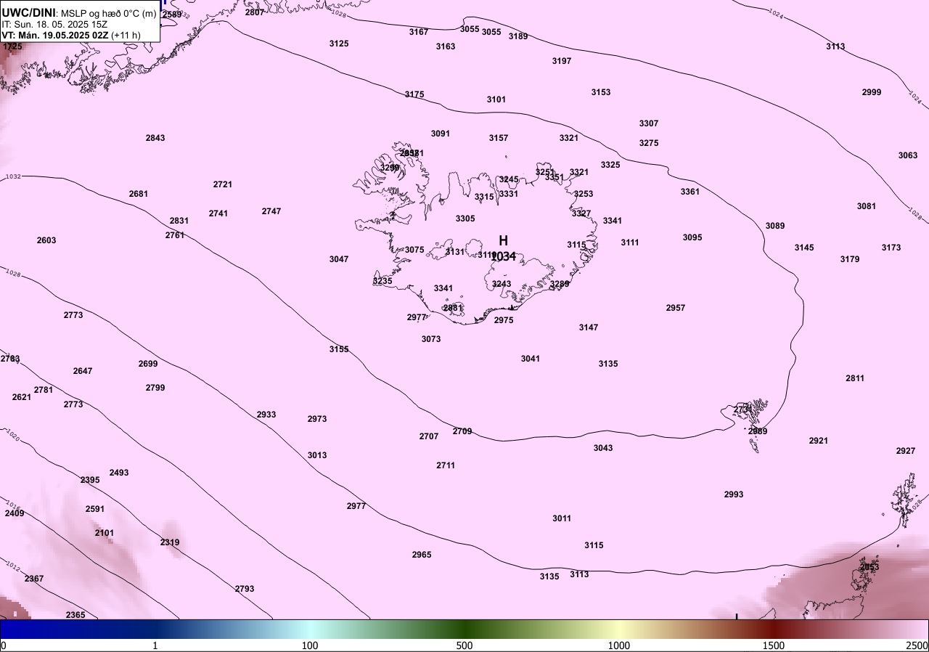Click the height value 3305 over Iceland
The width and height of the screenshot is (929, 652).
465,219
